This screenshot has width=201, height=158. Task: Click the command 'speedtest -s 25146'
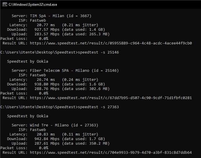98,52
